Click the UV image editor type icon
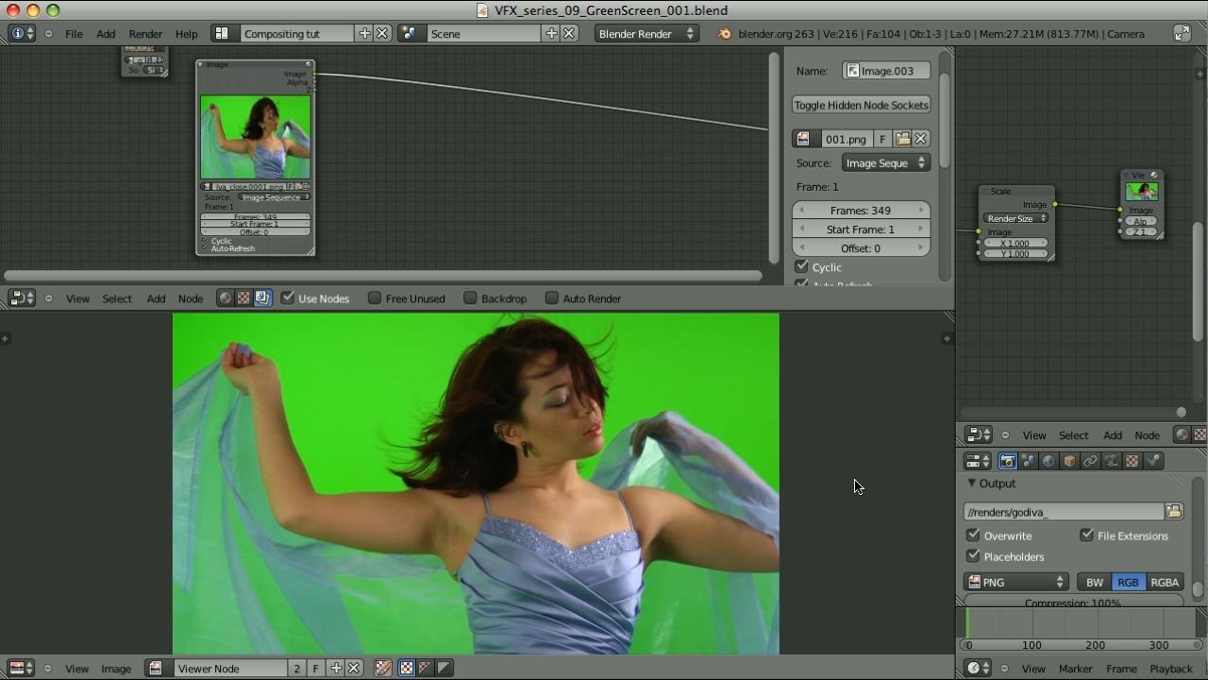The height and width of the screenshot is (680, 1208). pyautogui.click(x=22, y=668)
